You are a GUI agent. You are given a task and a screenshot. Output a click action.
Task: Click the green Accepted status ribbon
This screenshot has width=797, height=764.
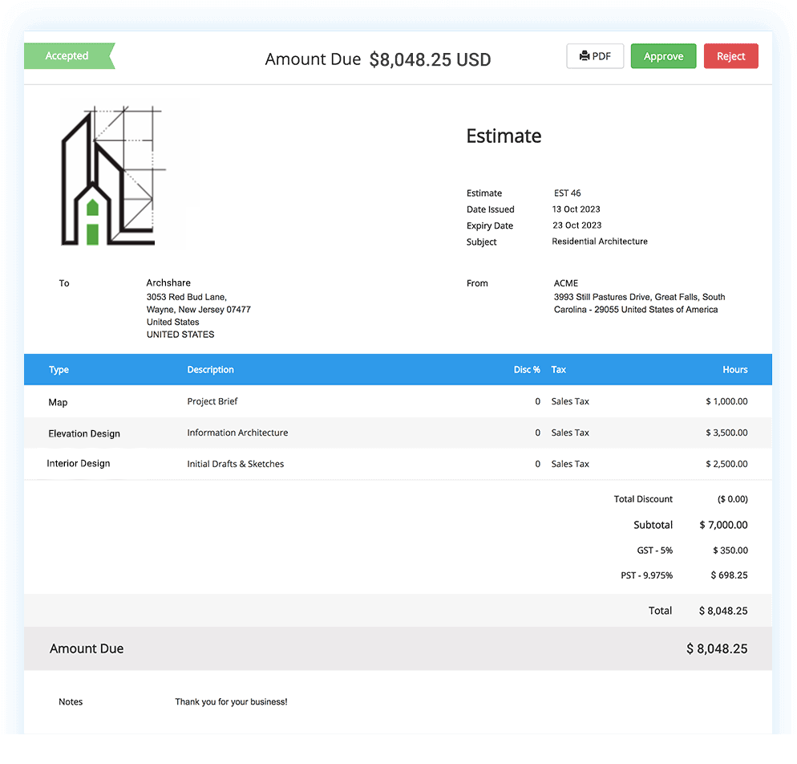pos(68,56)
